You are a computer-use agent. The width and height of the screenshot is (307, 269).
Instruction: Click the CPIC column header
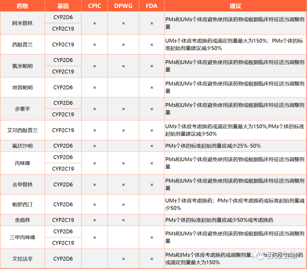point(94,6)
